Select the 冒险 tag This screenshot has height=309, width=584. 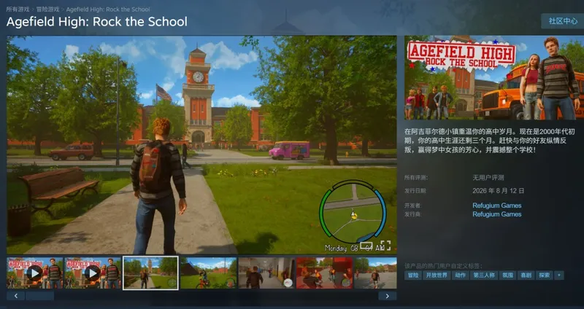tap(413, 275)
